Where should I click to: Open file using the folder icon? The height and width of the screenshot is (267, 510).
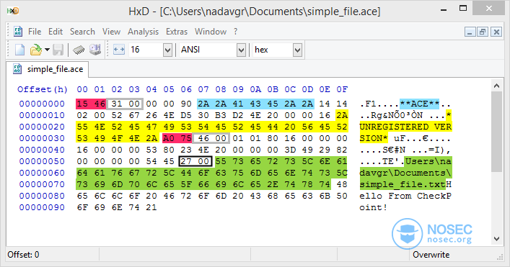[x=36, y=50]
